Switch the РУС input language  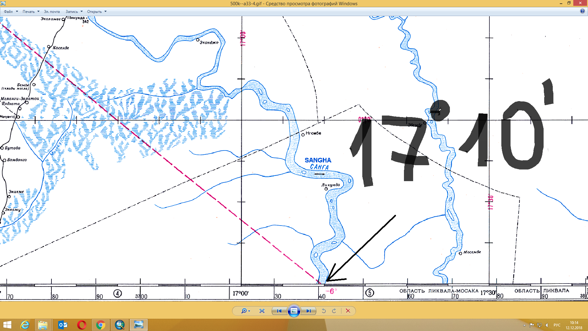[x=557, y=325]
